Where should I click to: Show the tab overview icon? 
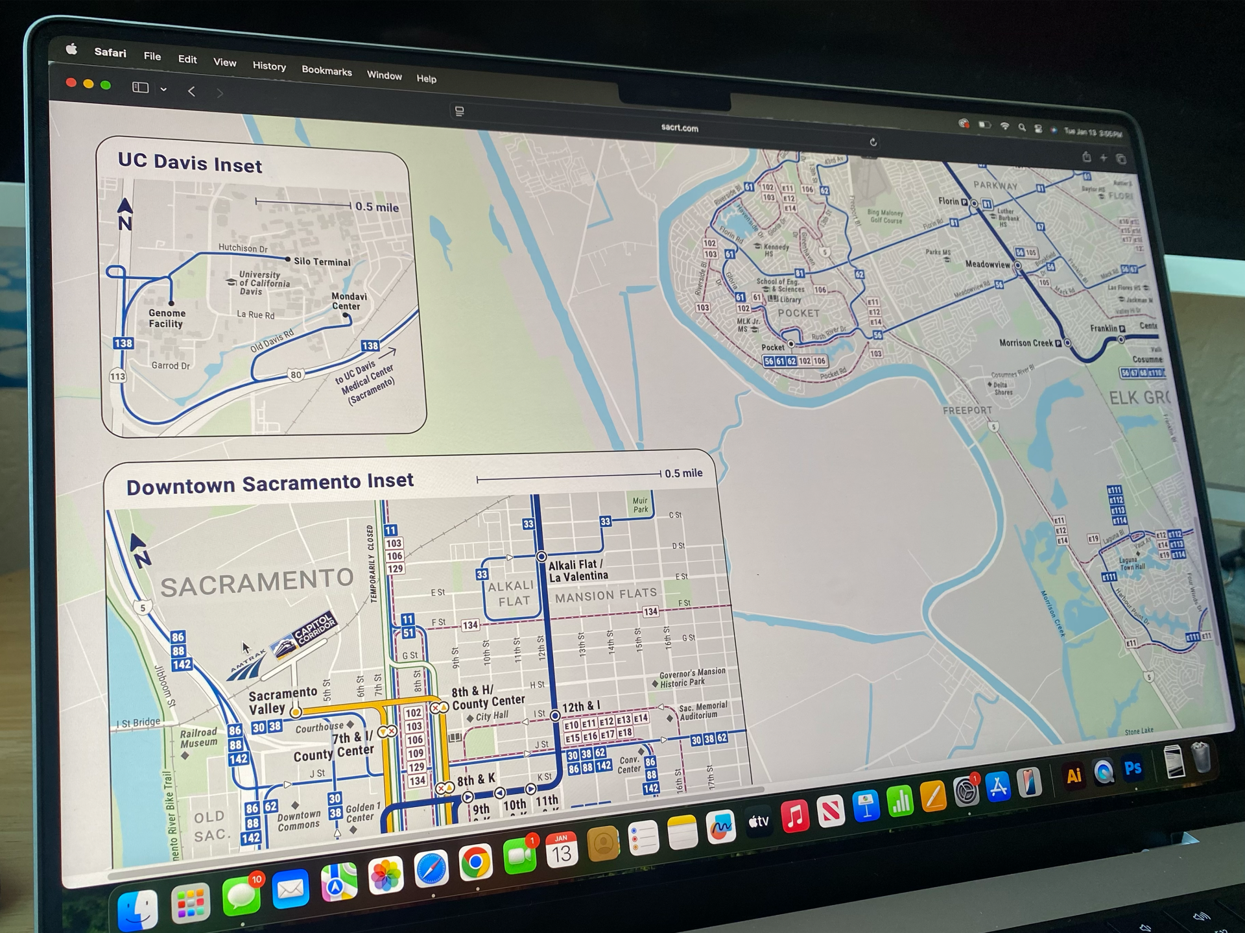[x=1121, y=159]
